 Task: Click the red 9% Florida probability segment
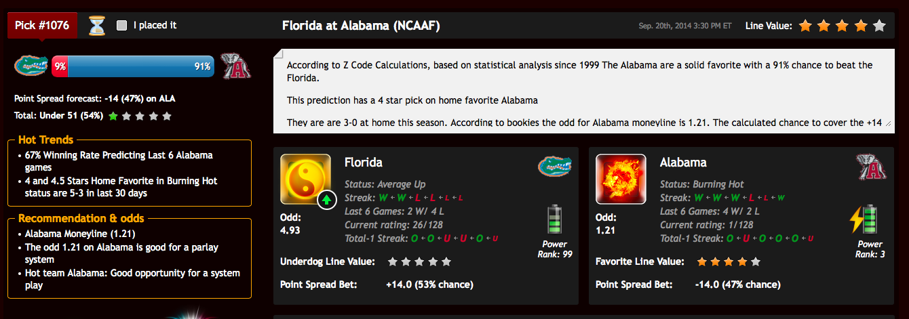click(60, 66)
